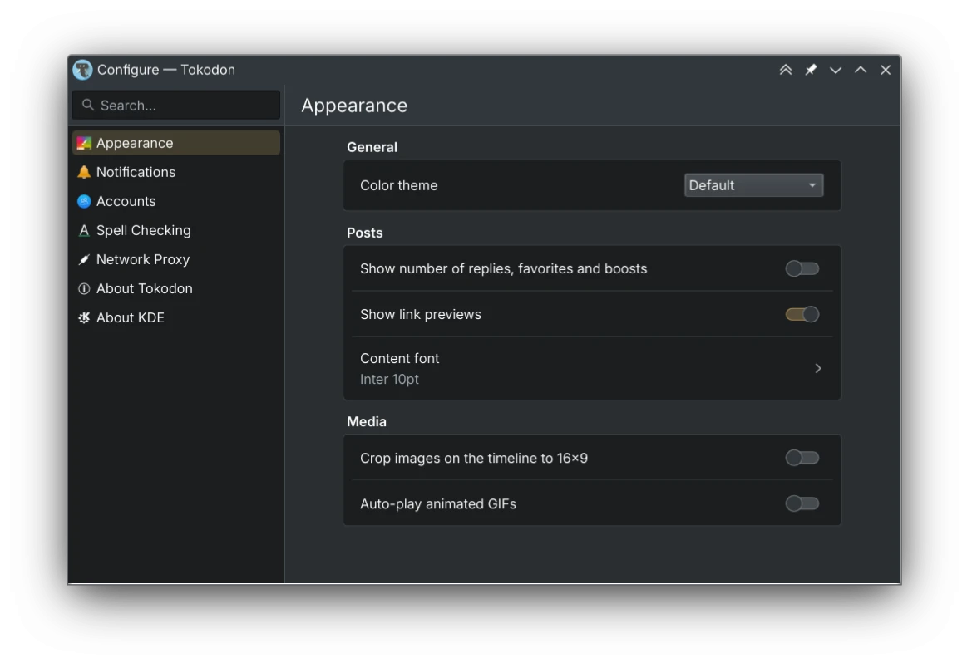Click the Spell Checking letter icon
This screenshot has height=663, width=967.
point(84,230)
